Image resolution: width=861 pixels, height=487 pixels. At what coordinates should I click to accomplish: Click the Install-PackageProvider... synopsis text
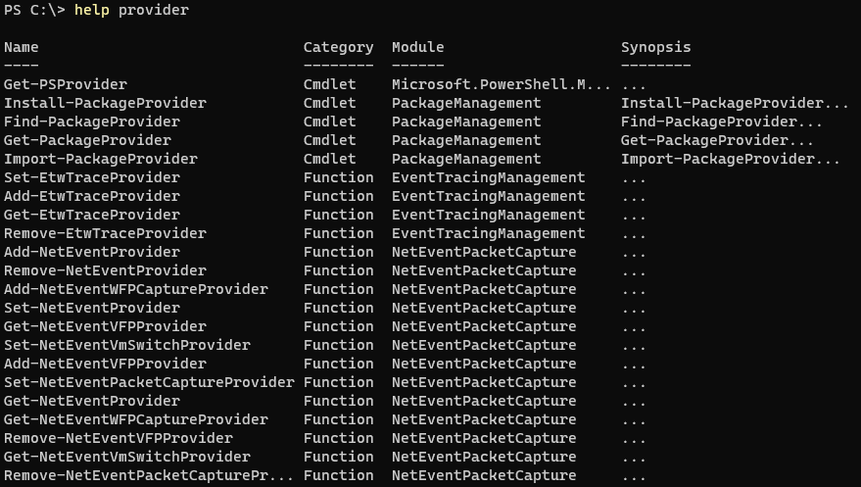coord(735,103)
